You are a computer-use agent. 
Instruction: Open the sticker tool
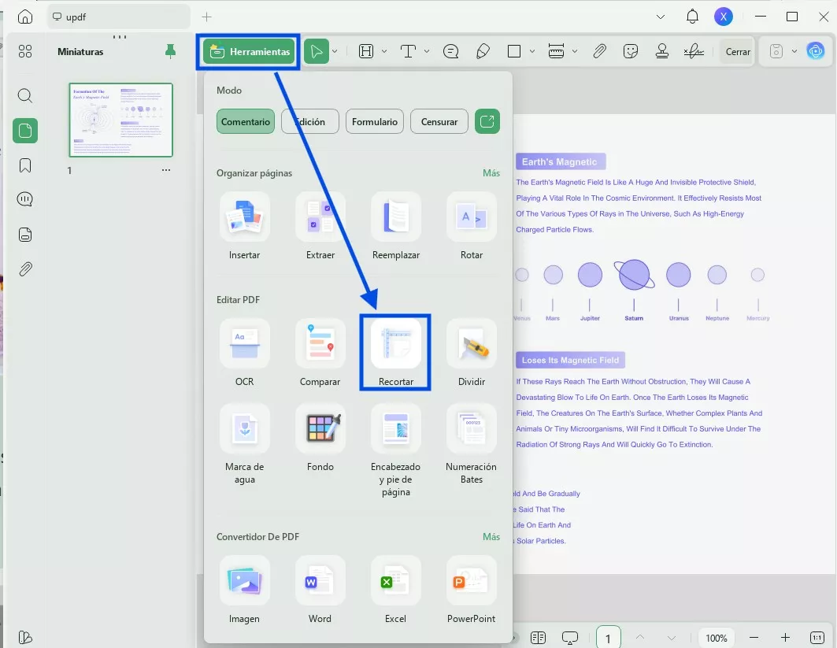(x=631, y=51)
